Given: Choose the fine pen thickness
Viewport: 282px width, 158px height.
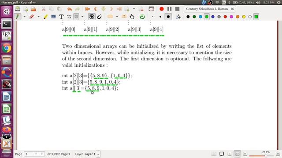Looking at the screenshot, I should (152, 17).
